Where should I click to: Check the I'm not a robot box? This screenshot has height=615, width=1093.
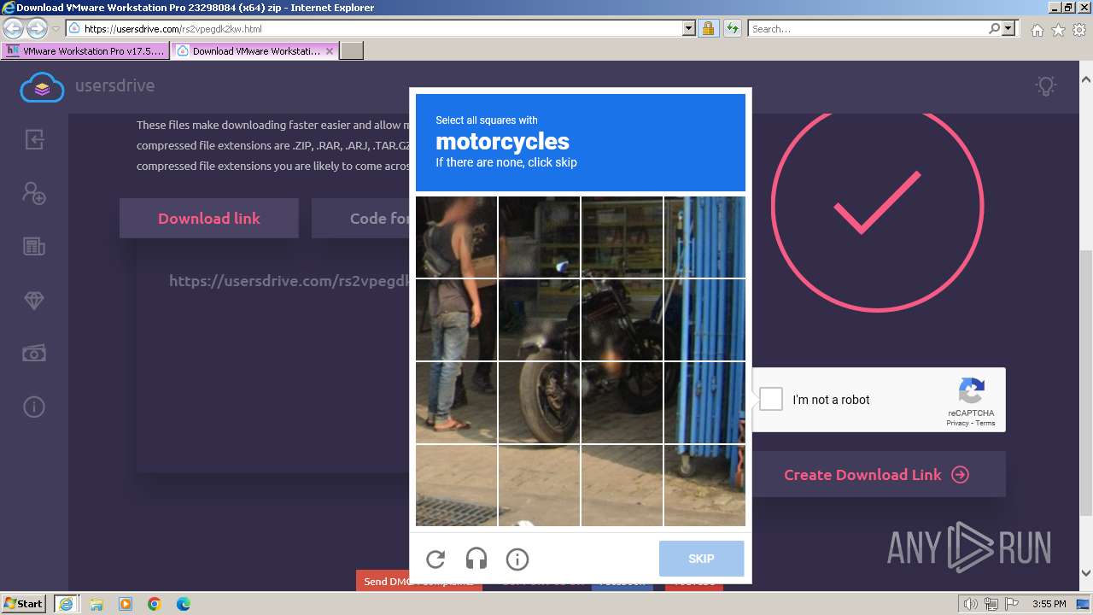coord(771,399)
